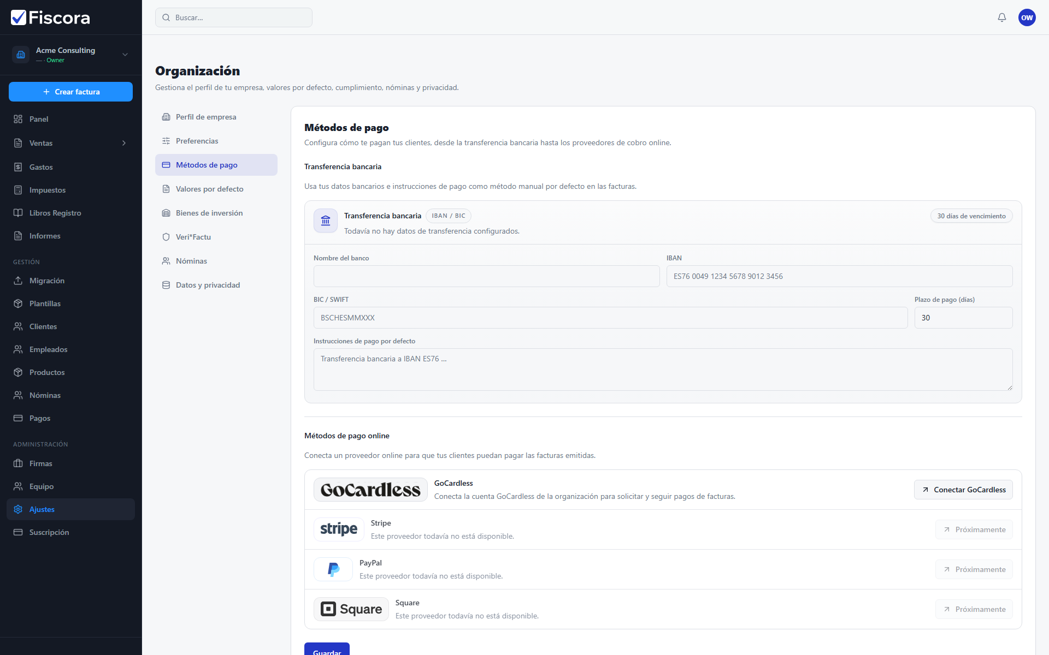Click Próximamente button for Square
Viewport: 1049px width, 655px height.
(x=974, y=609)
